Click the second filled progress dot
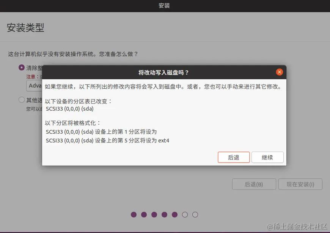Image resolution: width=330 pixels, height=233 pixels. (x=144, y=214)
